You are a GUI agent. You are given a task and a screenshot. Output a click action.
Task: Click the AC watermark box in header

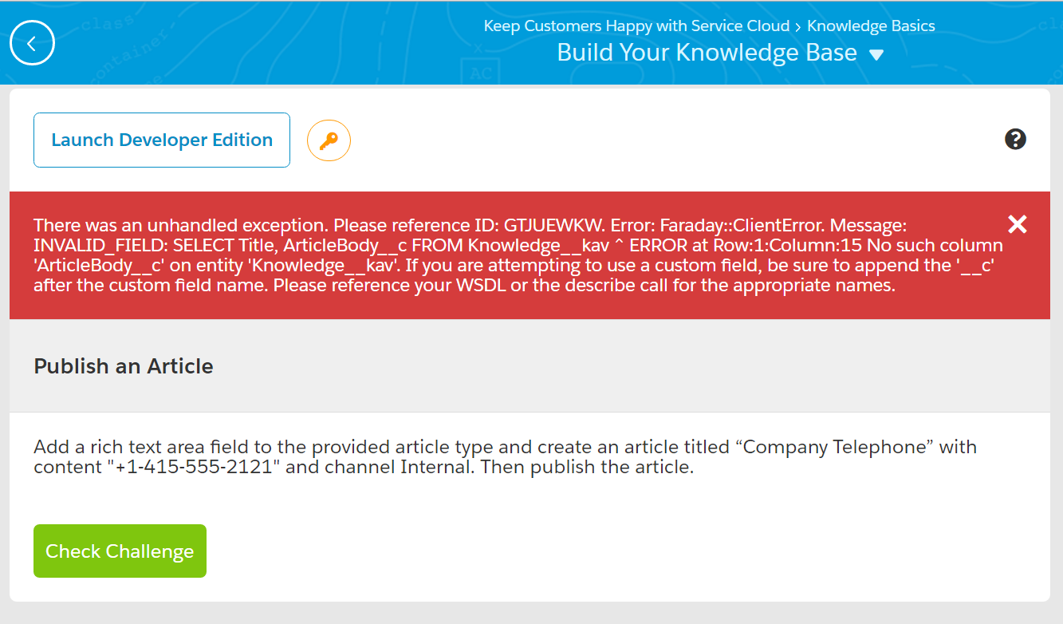click(x=480, y=73)
